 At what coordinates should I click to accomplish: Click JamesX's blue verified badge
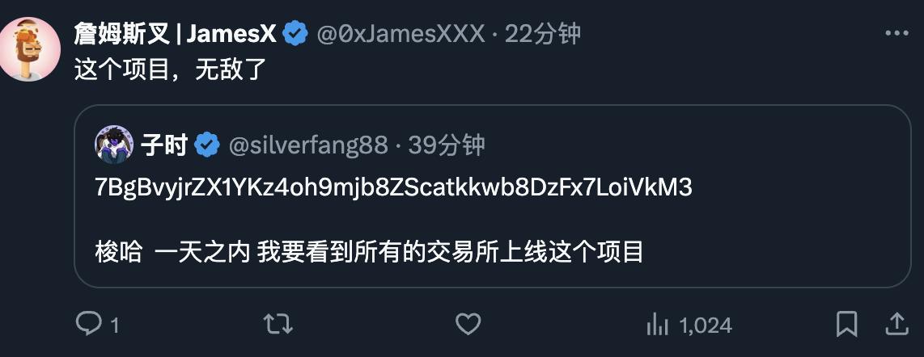coord(296,34)
